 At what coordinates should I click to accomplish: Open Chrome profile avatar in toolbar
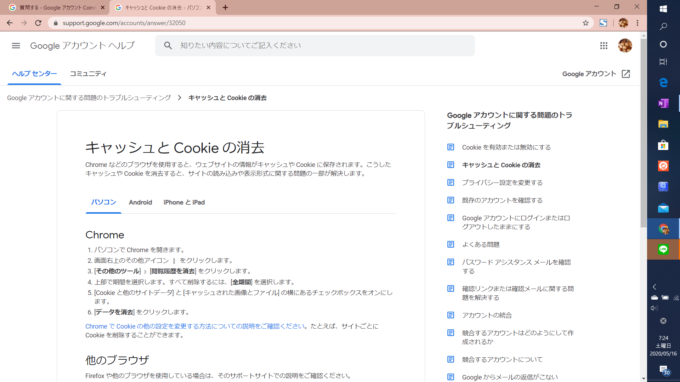click(x=623, y=23)
